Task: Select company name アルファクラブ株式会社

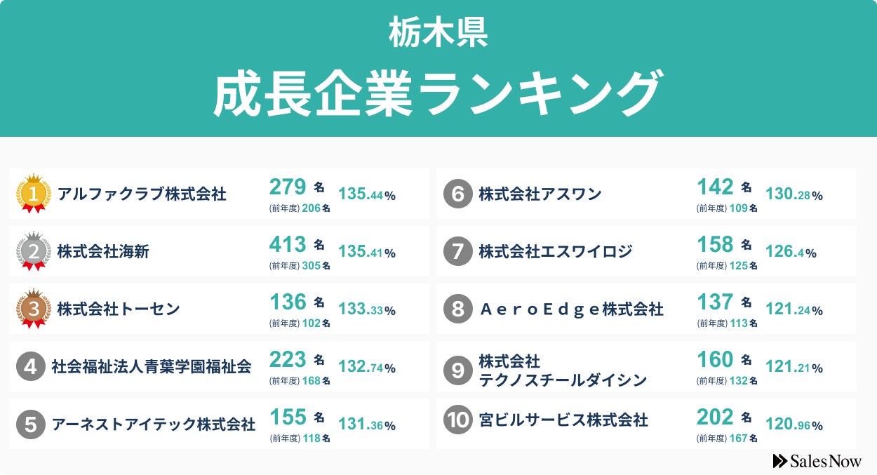Action: (x=142, y=194)
